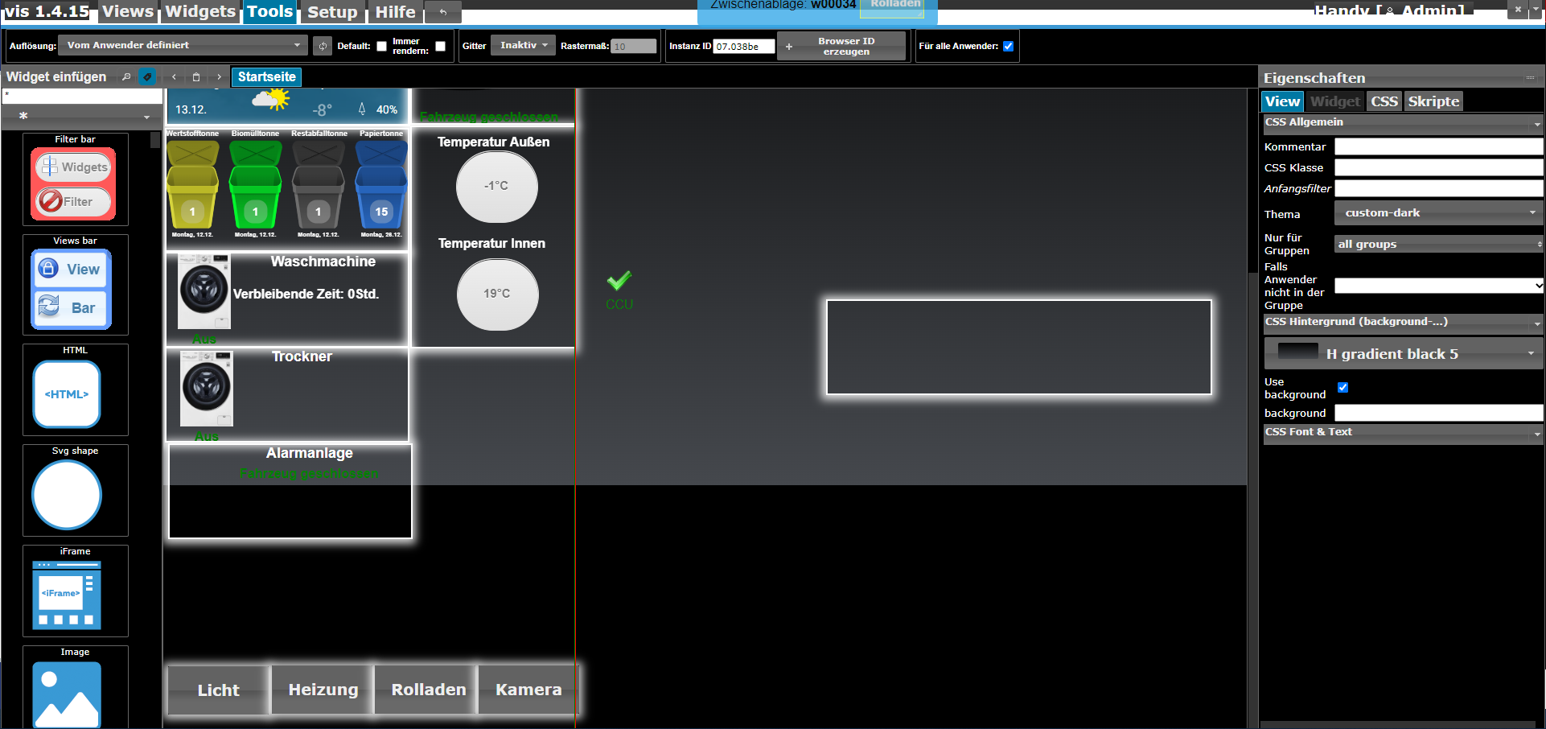Click the blue Papiertonne bin
Screen dimensions: 1546x729
click(x=381, y=186)
